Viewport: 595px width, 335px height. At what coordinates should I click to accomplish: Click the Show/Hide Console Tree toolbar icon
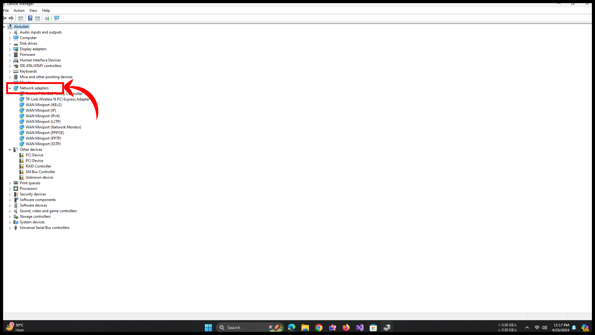pyautogui.click(x=21, y=18)
